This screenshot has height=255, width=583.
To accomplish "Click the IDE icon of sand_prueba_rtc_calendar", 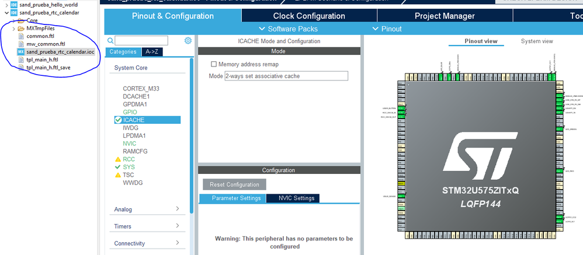I will tap(14, 13).
